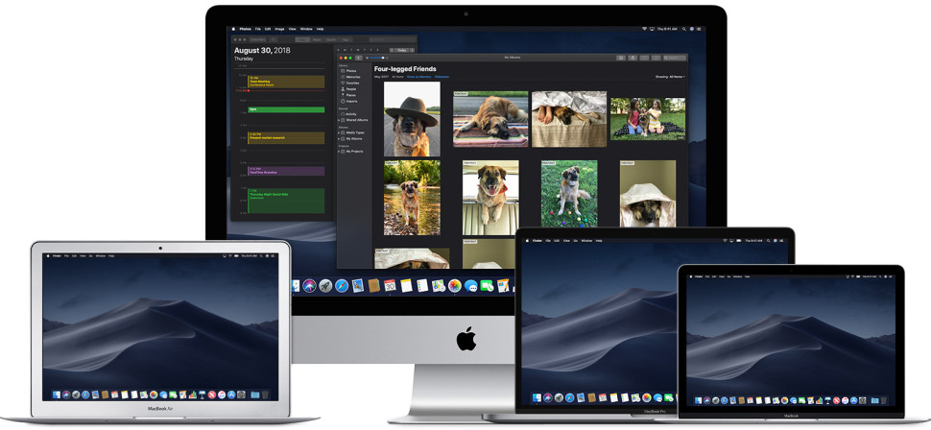Open FaceTime Grandma event in Calendar
The width and height of the screenshot is (931, 430).
click(x=286, y=171)
